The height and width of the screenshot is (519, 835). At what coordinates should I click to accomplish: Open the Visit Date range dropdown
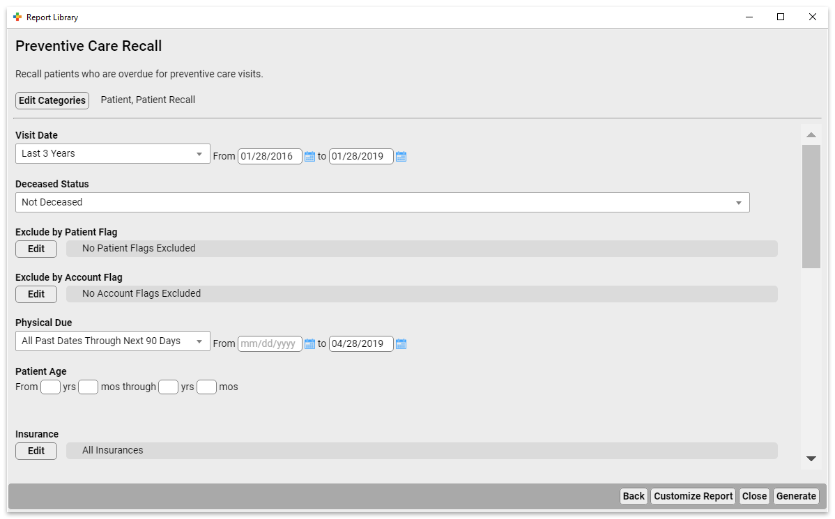[x=113, y=154]
